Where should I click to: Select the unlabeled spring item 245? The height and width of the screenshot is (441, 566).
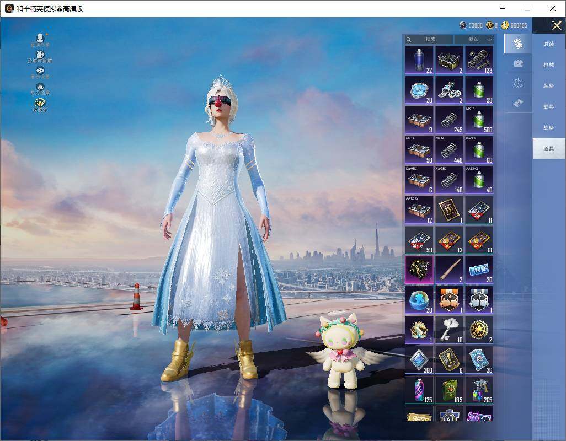pos(449,120)
